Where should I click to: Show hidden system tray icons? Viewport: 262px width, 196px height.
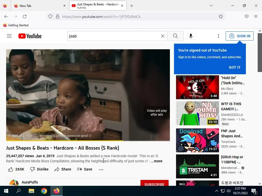(216, 191)
